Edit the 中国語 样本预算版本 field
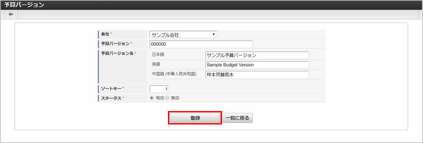The image size is (423, 143). tap(257, 75)
